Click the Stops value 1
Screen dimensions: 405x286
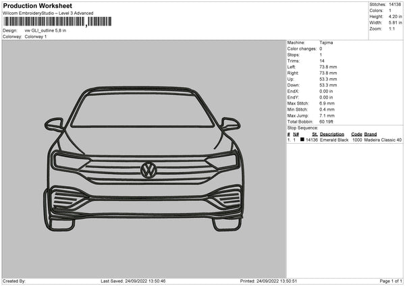click(321, 55)
